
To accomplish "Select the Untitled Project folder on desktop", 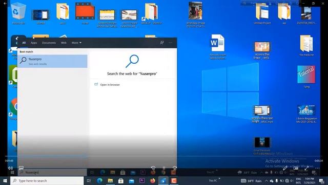I will click(262, 14).
